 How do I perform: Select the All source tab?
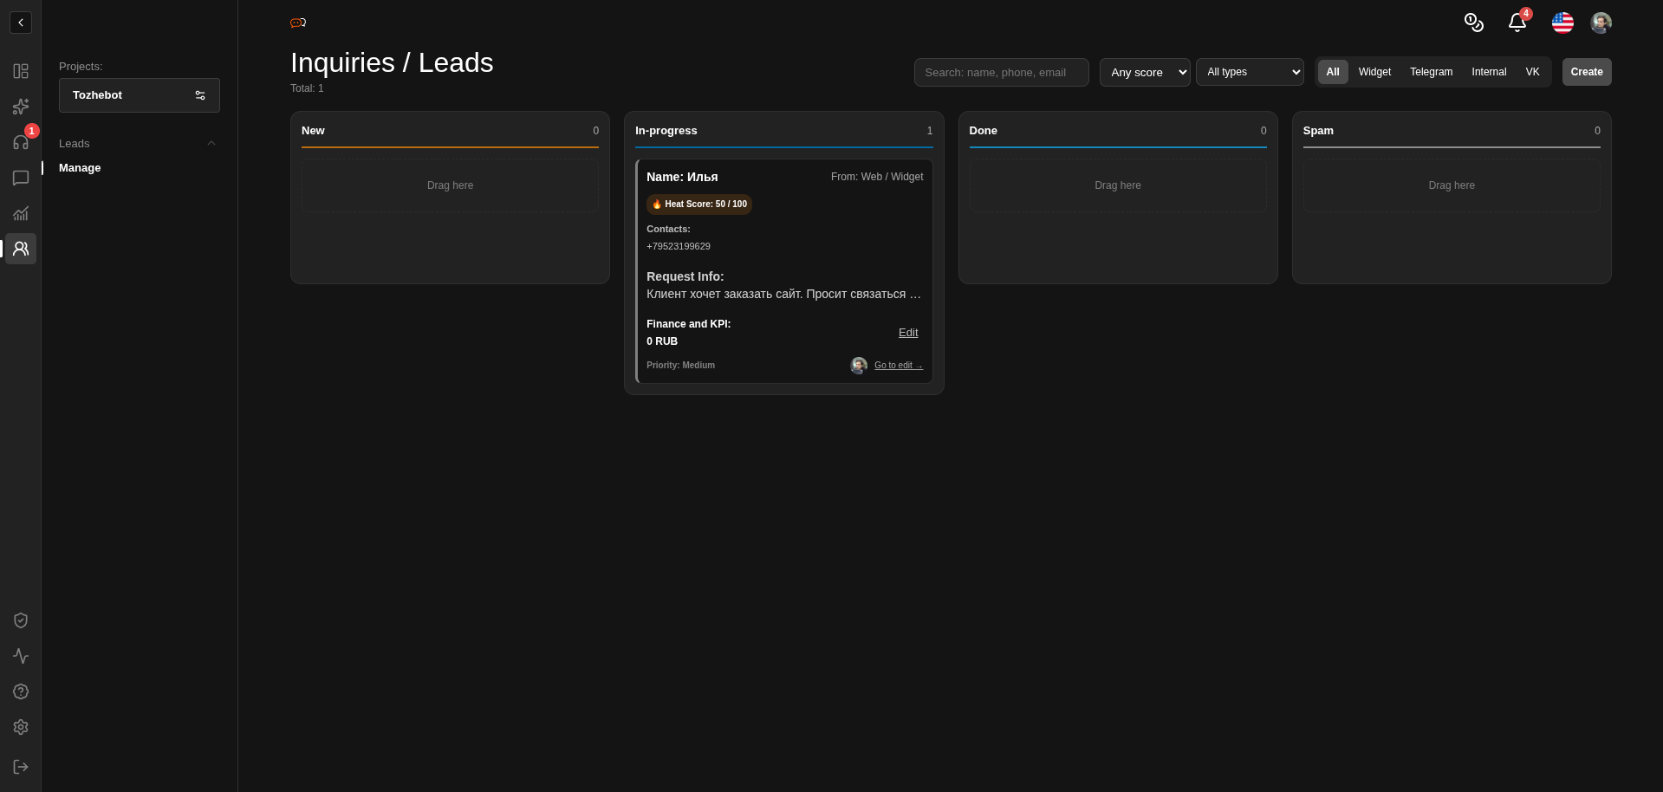pyautogui.click(x=1333, y=72)
